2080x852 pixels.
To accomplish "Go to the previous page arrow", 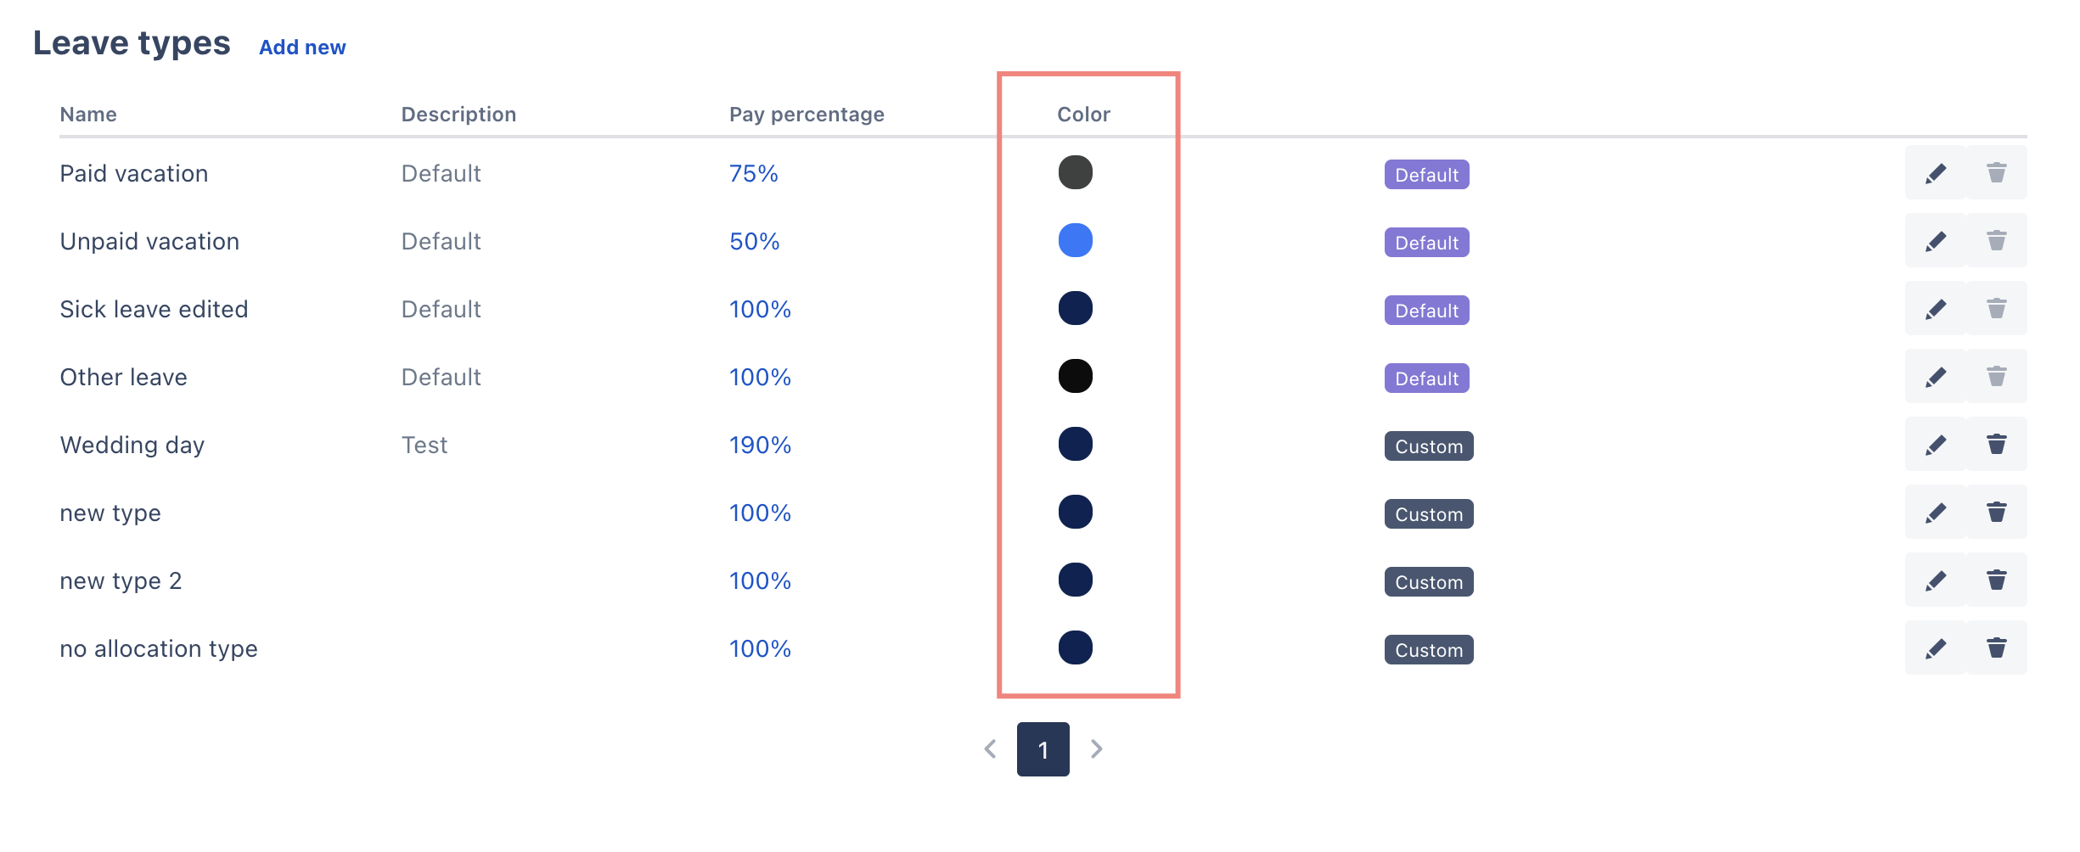I will [x=990, y=748].
